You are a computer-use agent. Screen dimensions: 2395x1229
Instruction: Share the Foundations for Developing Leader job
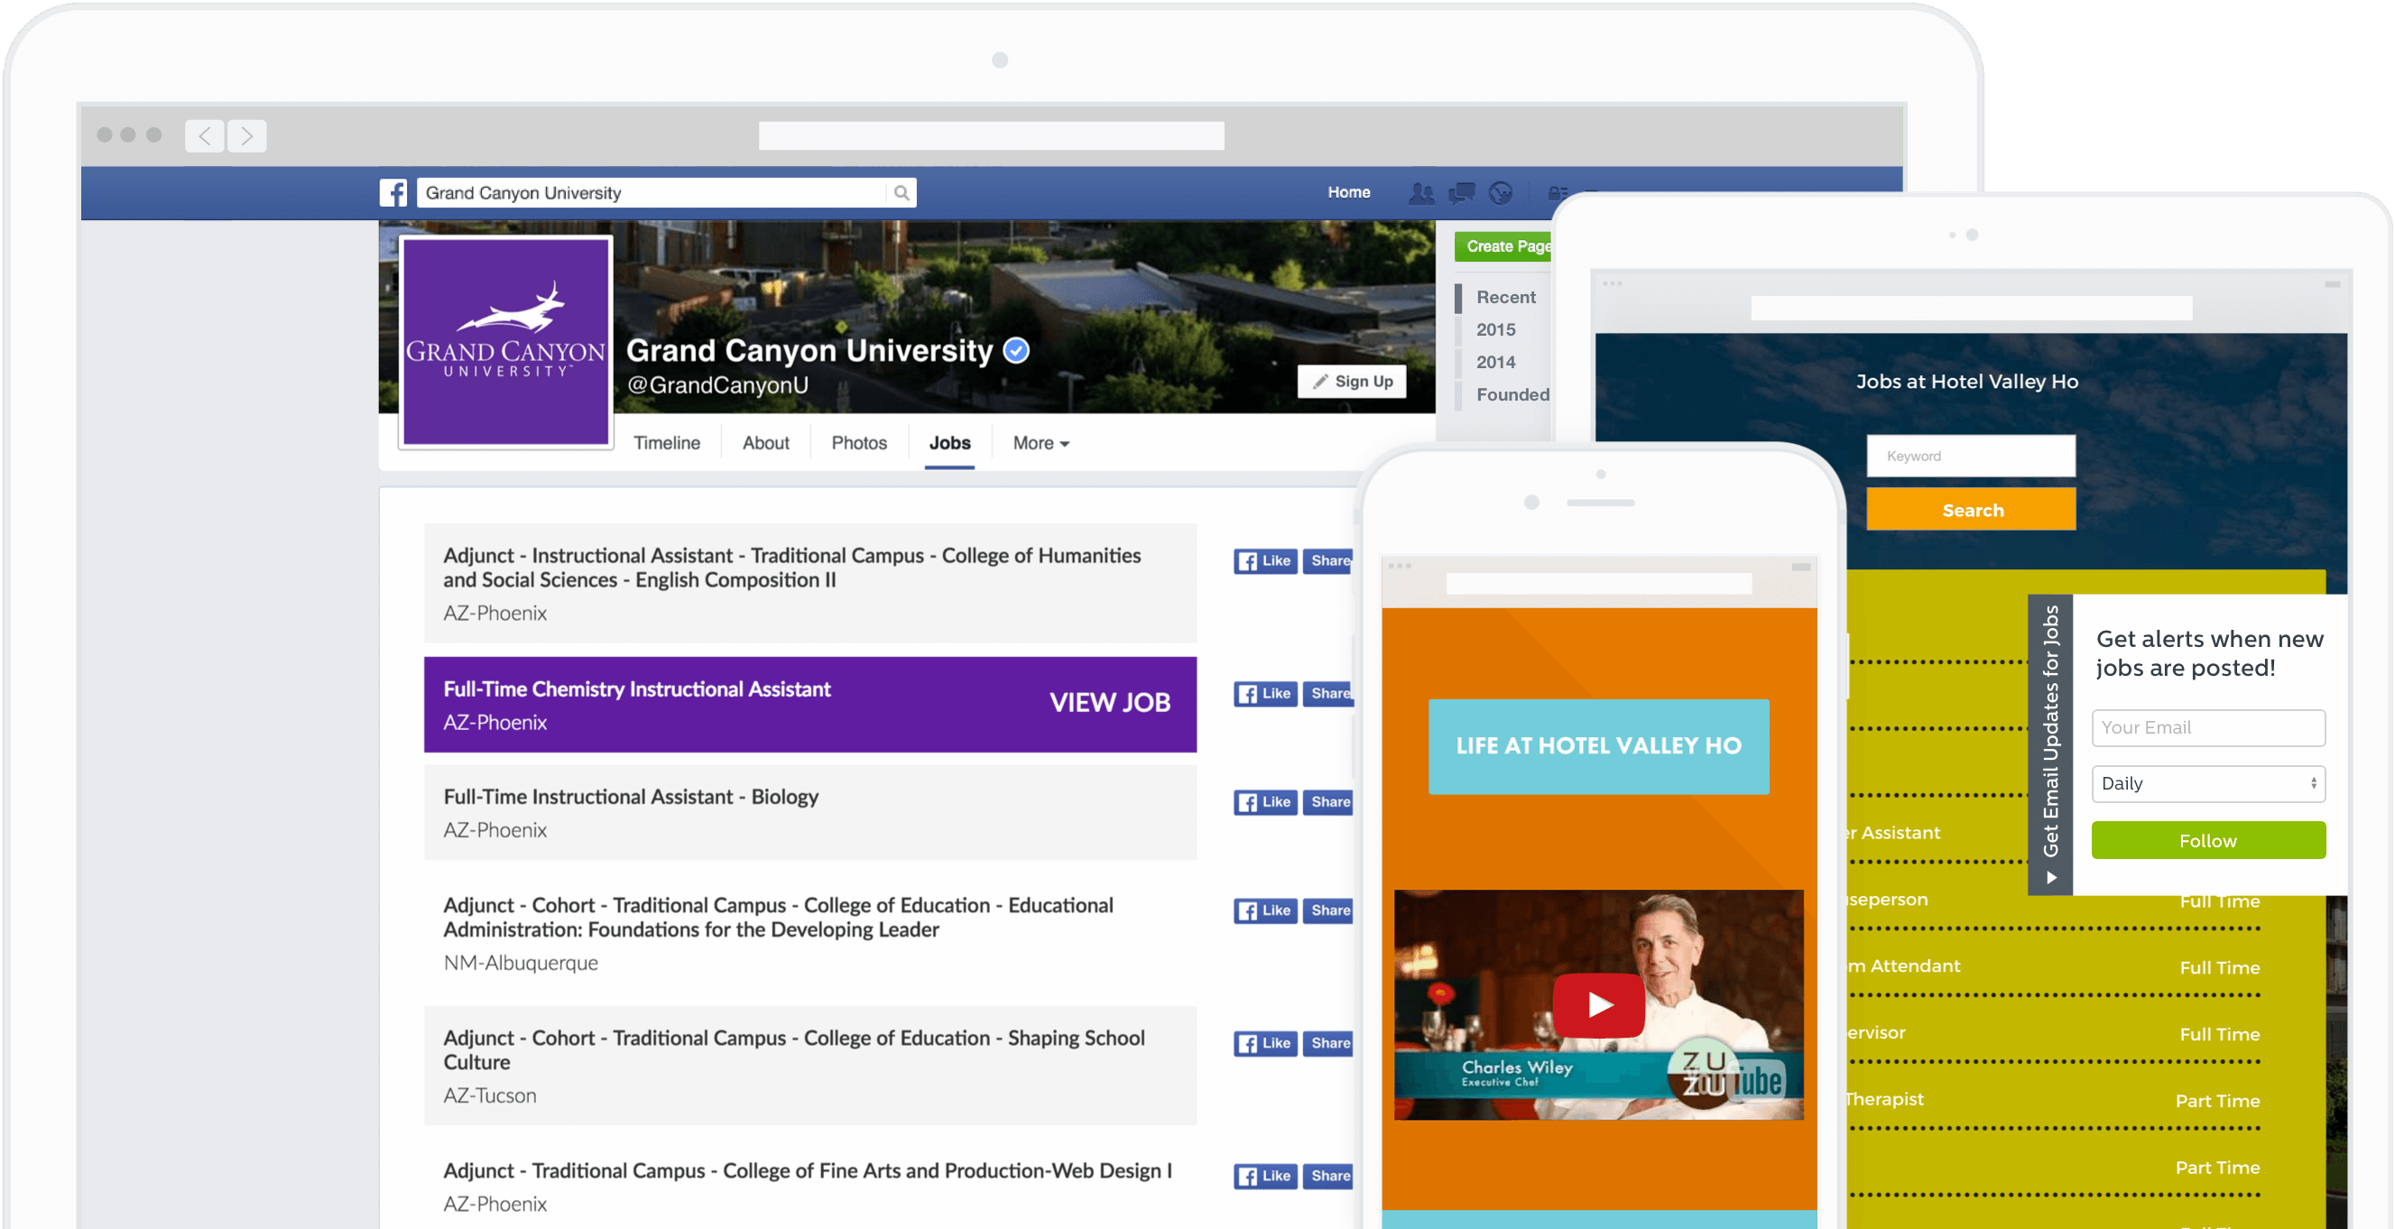click(1327, 911)
